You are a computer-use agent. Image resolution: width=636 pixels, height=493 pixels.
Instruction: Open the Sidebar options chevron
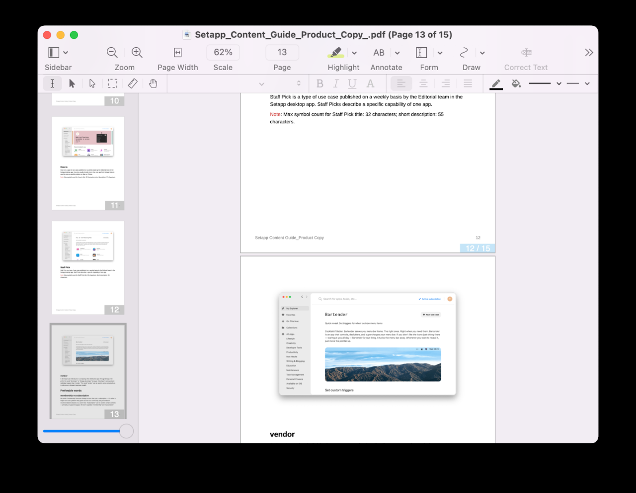[66, 53]
